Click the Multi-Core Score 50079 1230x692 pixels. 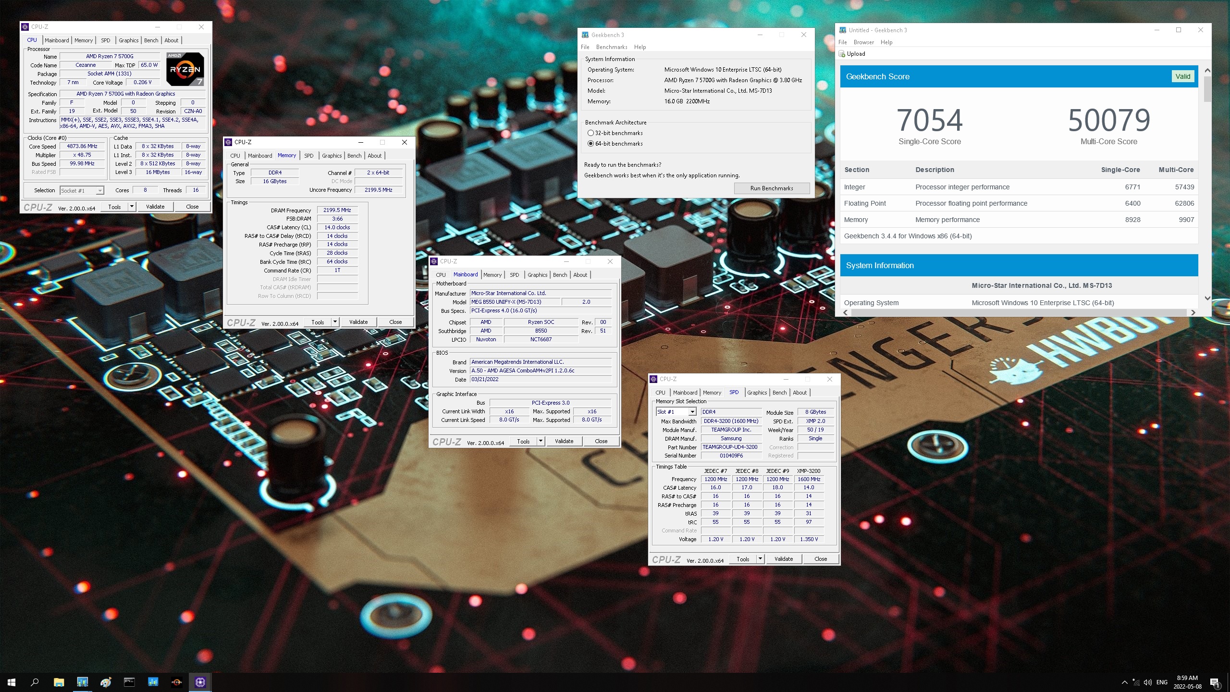coord(1109,120)
